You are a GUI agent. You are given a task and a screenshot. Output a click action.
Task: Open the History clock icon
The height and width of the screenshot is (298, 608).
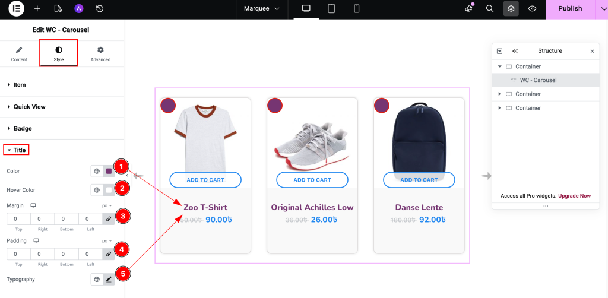click(x=100, y=9)
